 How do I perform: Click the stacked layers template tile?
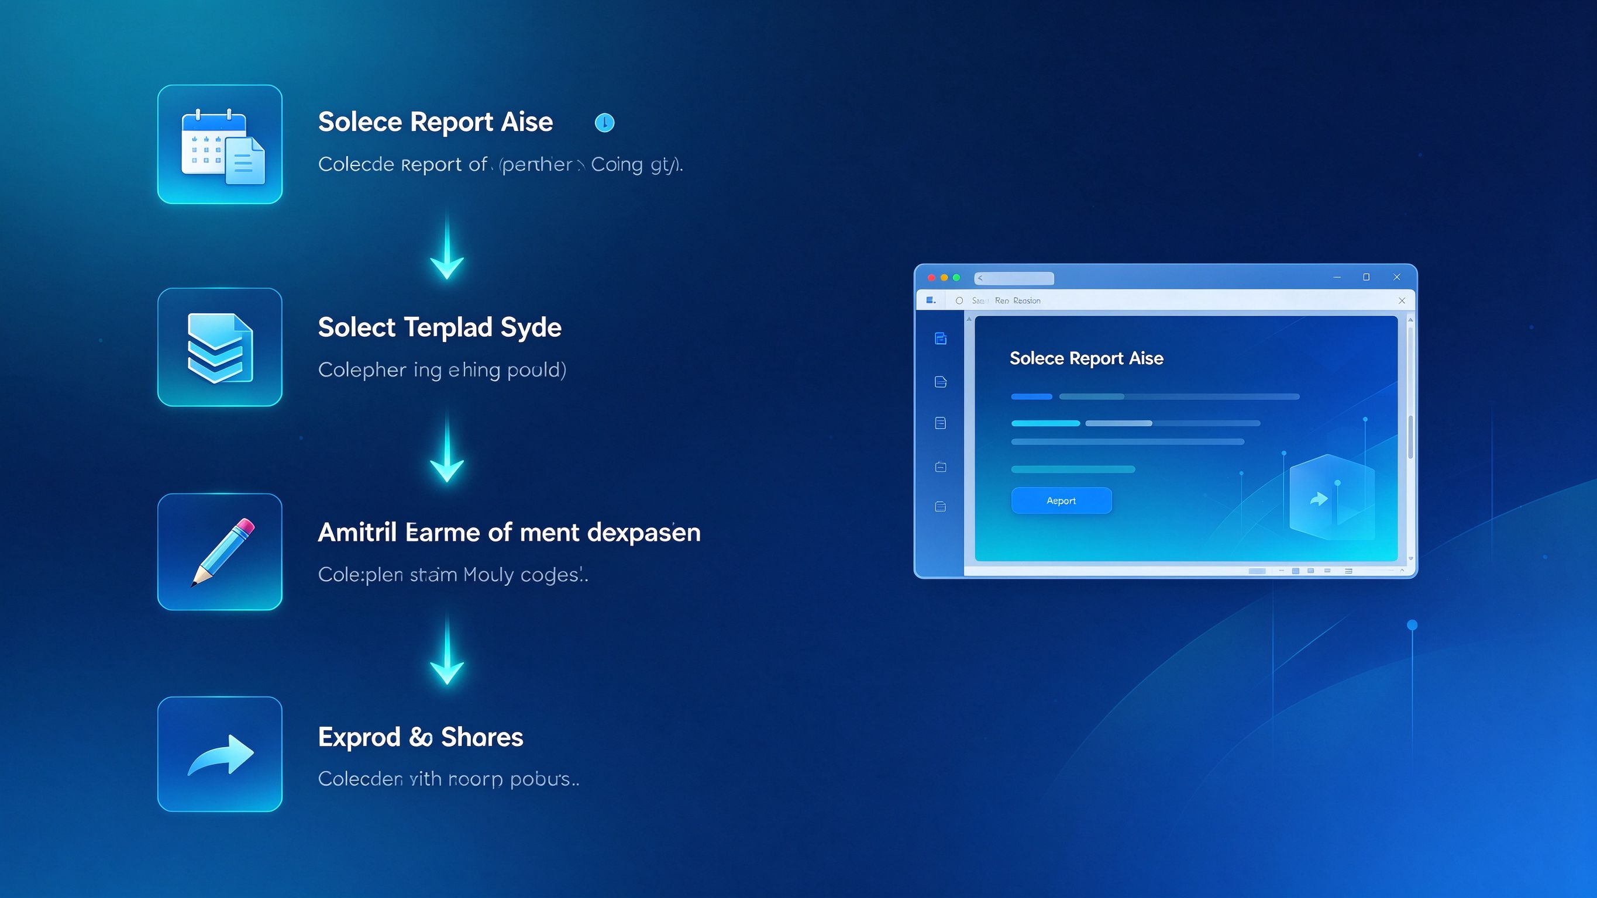coord(220,347)
